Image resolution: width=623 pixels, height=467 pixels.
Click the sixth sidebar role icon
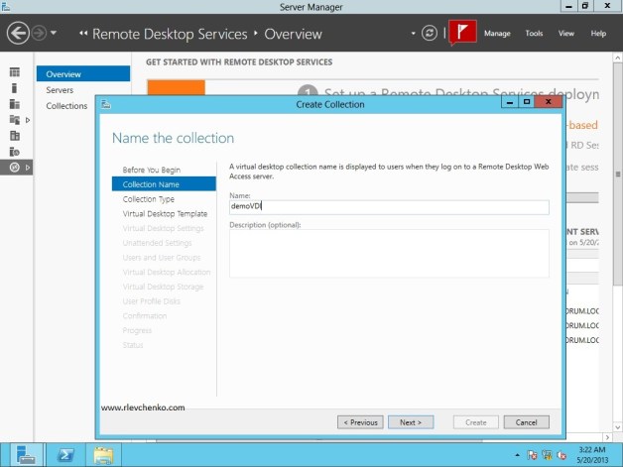click(15, 152)
